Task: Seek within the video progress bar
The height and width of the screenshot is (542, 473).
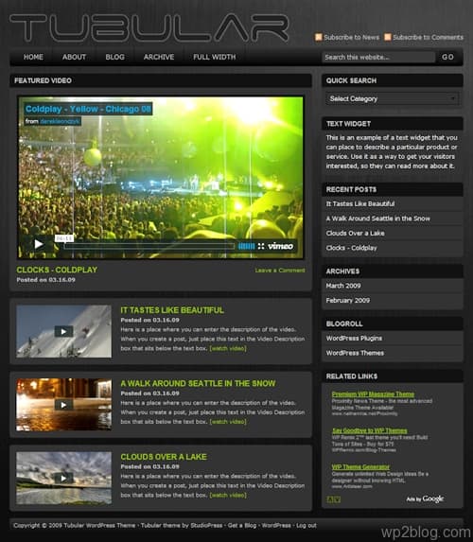Action: pyautogui.click(x=149, y=246)
